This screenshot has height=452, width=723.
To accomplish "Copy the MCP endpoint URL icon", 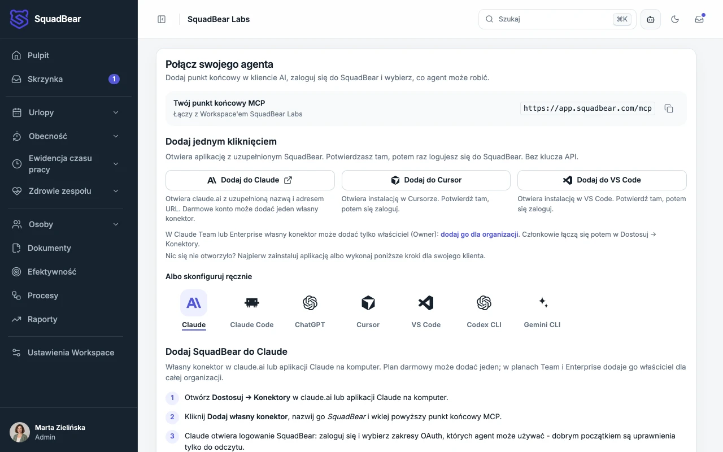I will coord(669,108).
